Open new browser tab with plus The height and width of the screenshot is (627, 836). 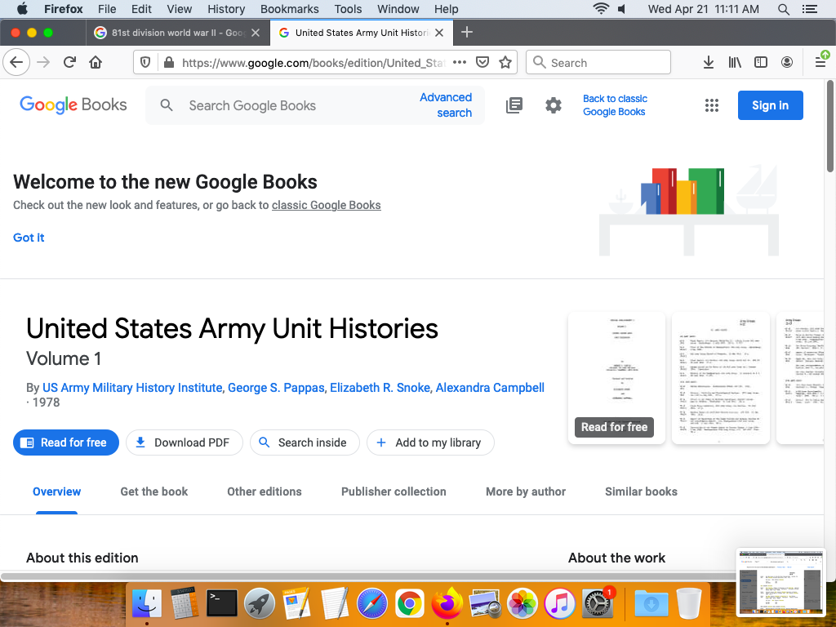(467, 33)
